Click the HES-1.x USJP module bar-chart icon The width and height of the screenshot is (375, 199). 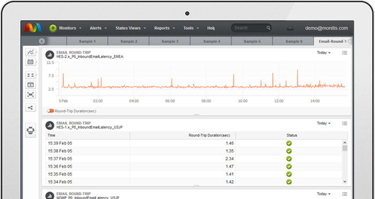tap(50, 125)
